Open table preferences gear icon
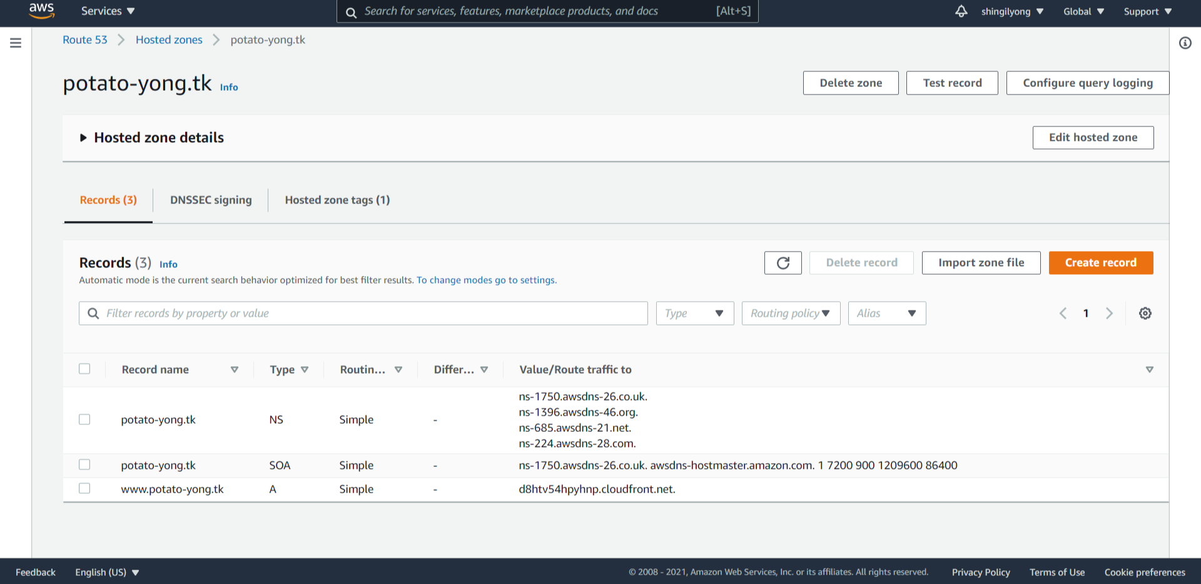Viewport: 1201px width, 584px height. pos(1145,313)
